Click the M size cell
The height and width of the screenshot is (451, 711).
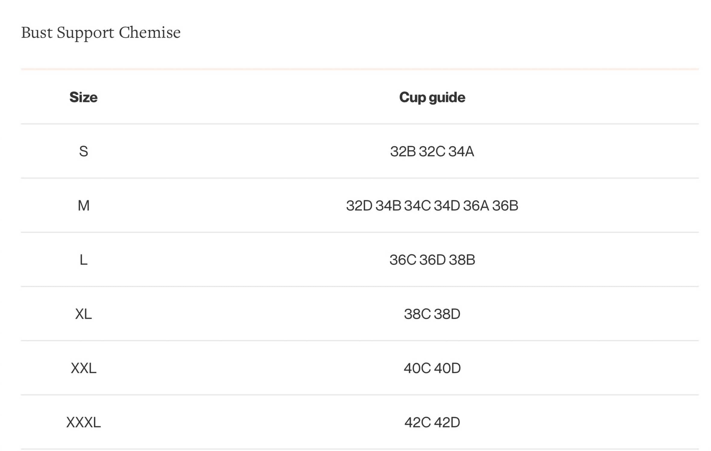click(83, 206)
